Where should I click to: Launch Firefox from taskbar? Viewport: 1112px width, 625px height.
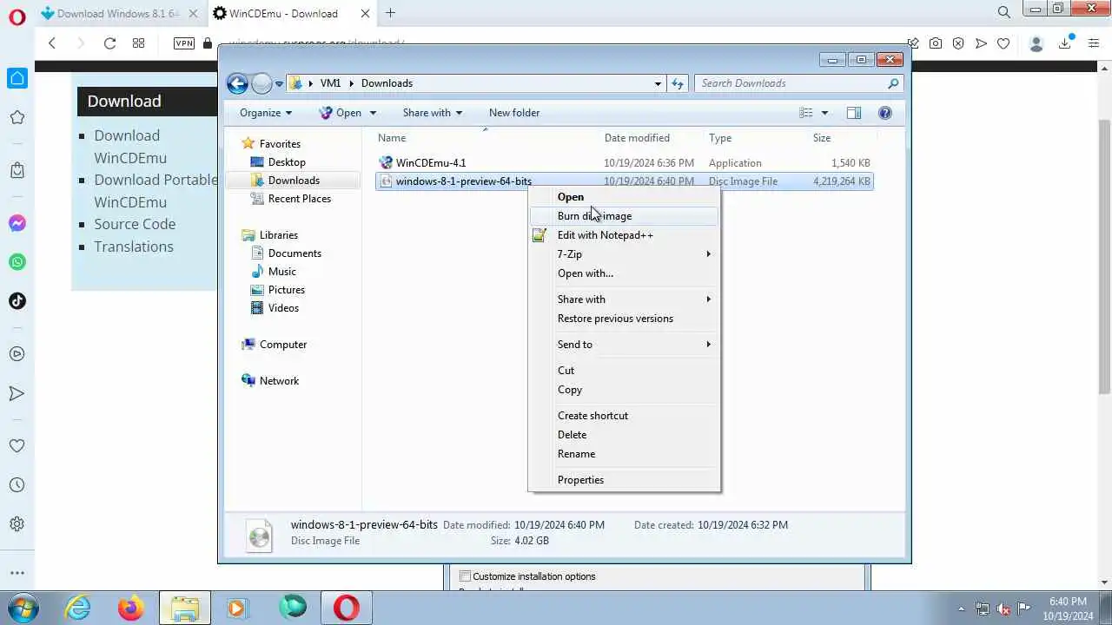click(x=131, y=609)
